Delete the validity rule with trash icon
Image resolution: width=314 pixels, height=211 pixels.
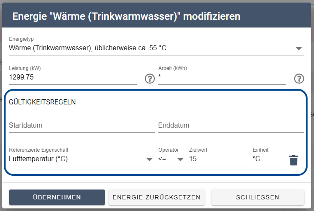[x=293, y=160]
